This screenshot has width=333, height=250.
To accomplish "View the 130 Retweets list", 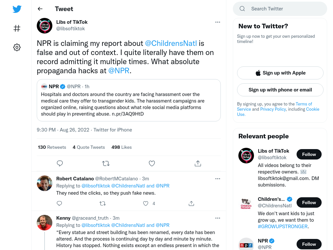I will 52,147.
